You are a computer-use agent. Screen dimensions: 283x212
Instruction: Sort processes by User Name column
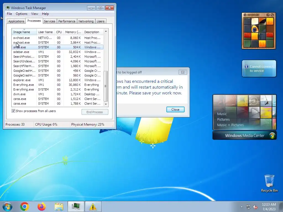pyautogui.click(x=45, y=32)
